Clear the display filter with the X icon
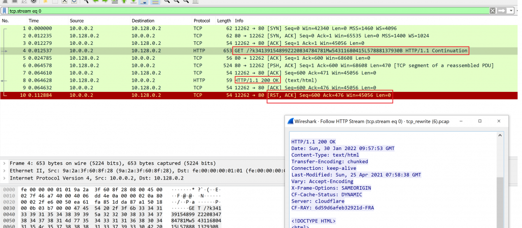The image size is (522, 228). [492, 11]
